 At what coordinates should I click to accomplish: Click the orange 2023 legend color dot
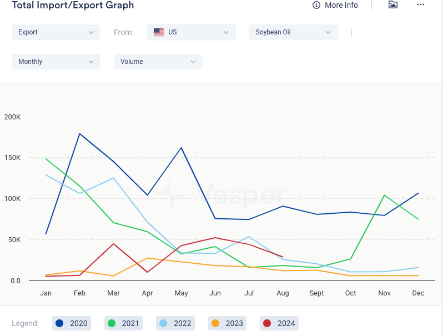point(215,323)
